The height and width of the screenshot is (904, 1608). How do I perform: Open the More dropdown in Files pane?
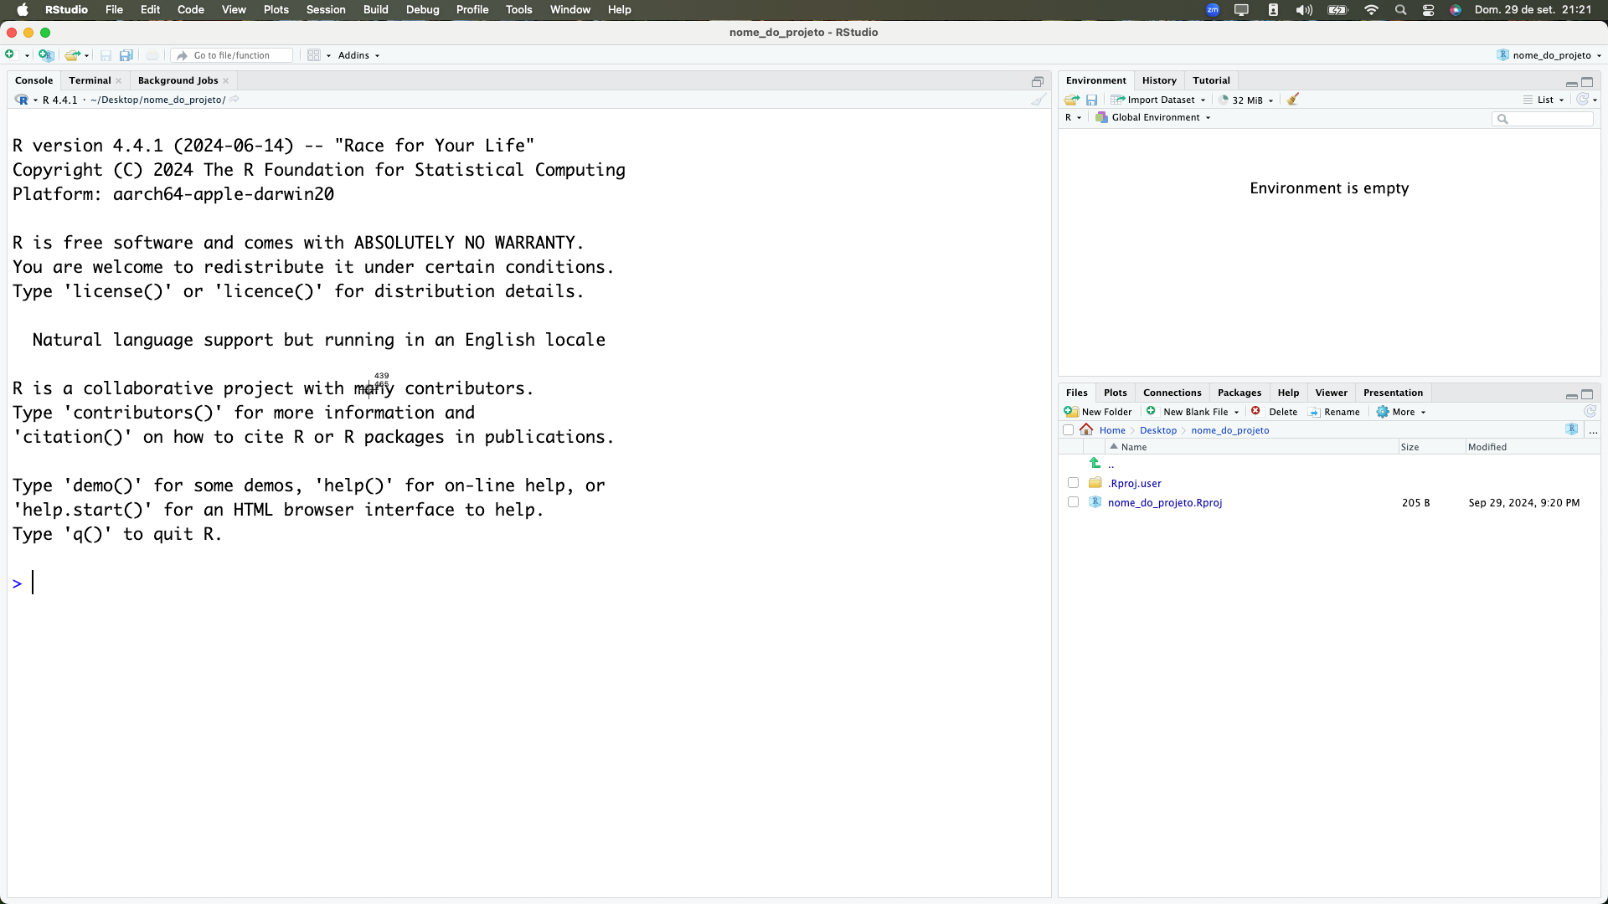pos(1401,412)
